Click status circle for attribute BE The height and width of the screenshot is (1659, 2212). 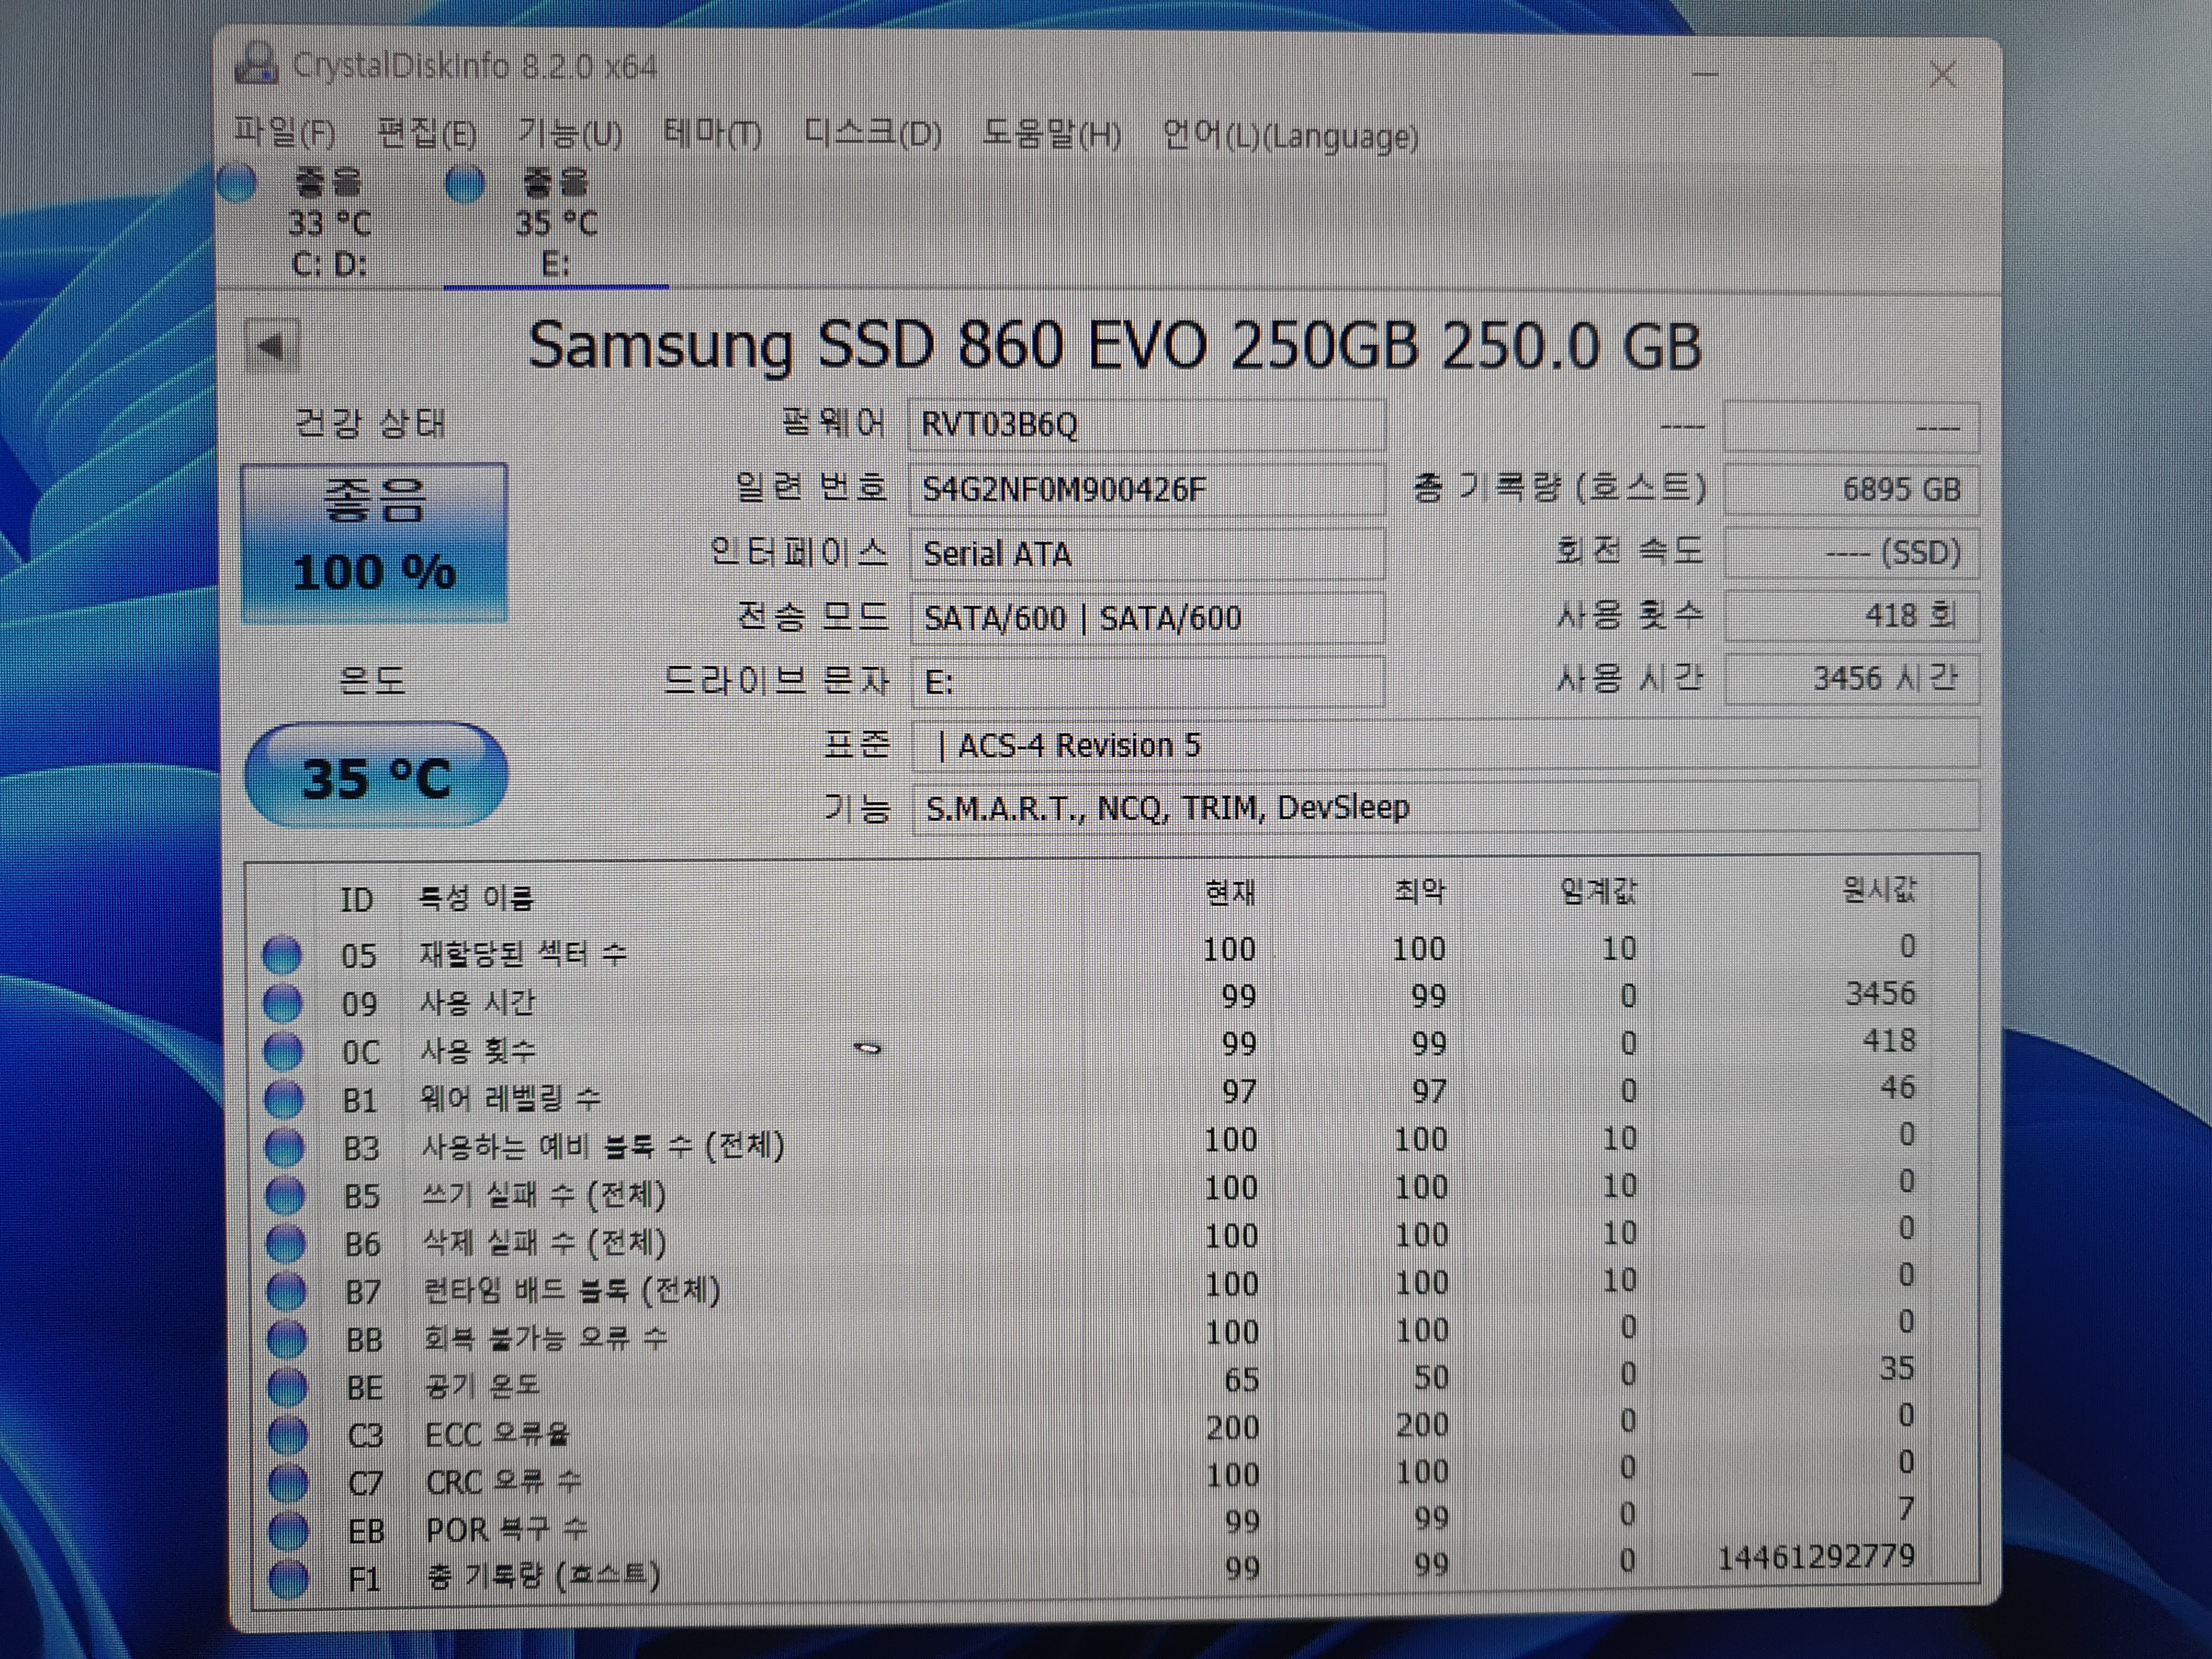[288, 1387]
